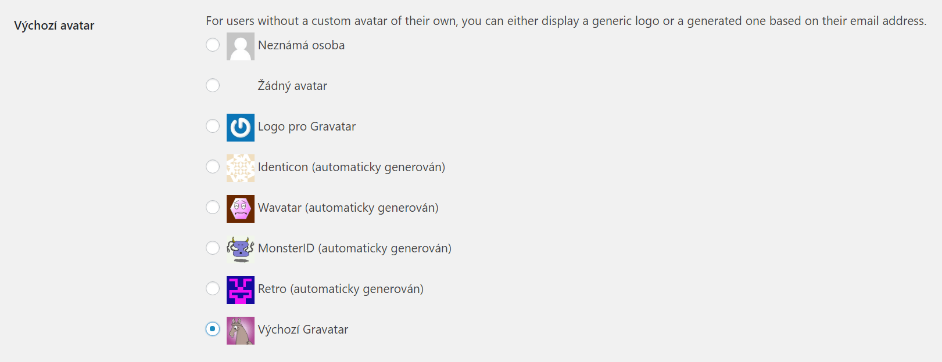Click the blue Gravatar logo image

[x=241, y=128]
